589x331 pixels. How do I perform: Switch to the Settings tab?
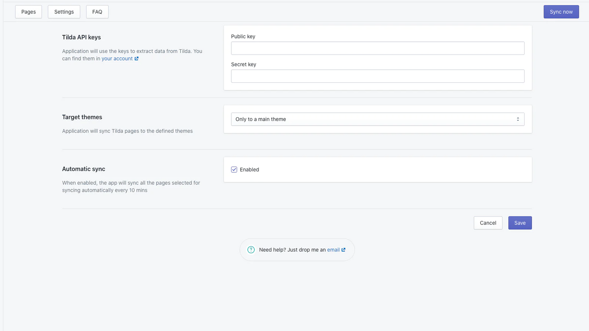[64, 12]
